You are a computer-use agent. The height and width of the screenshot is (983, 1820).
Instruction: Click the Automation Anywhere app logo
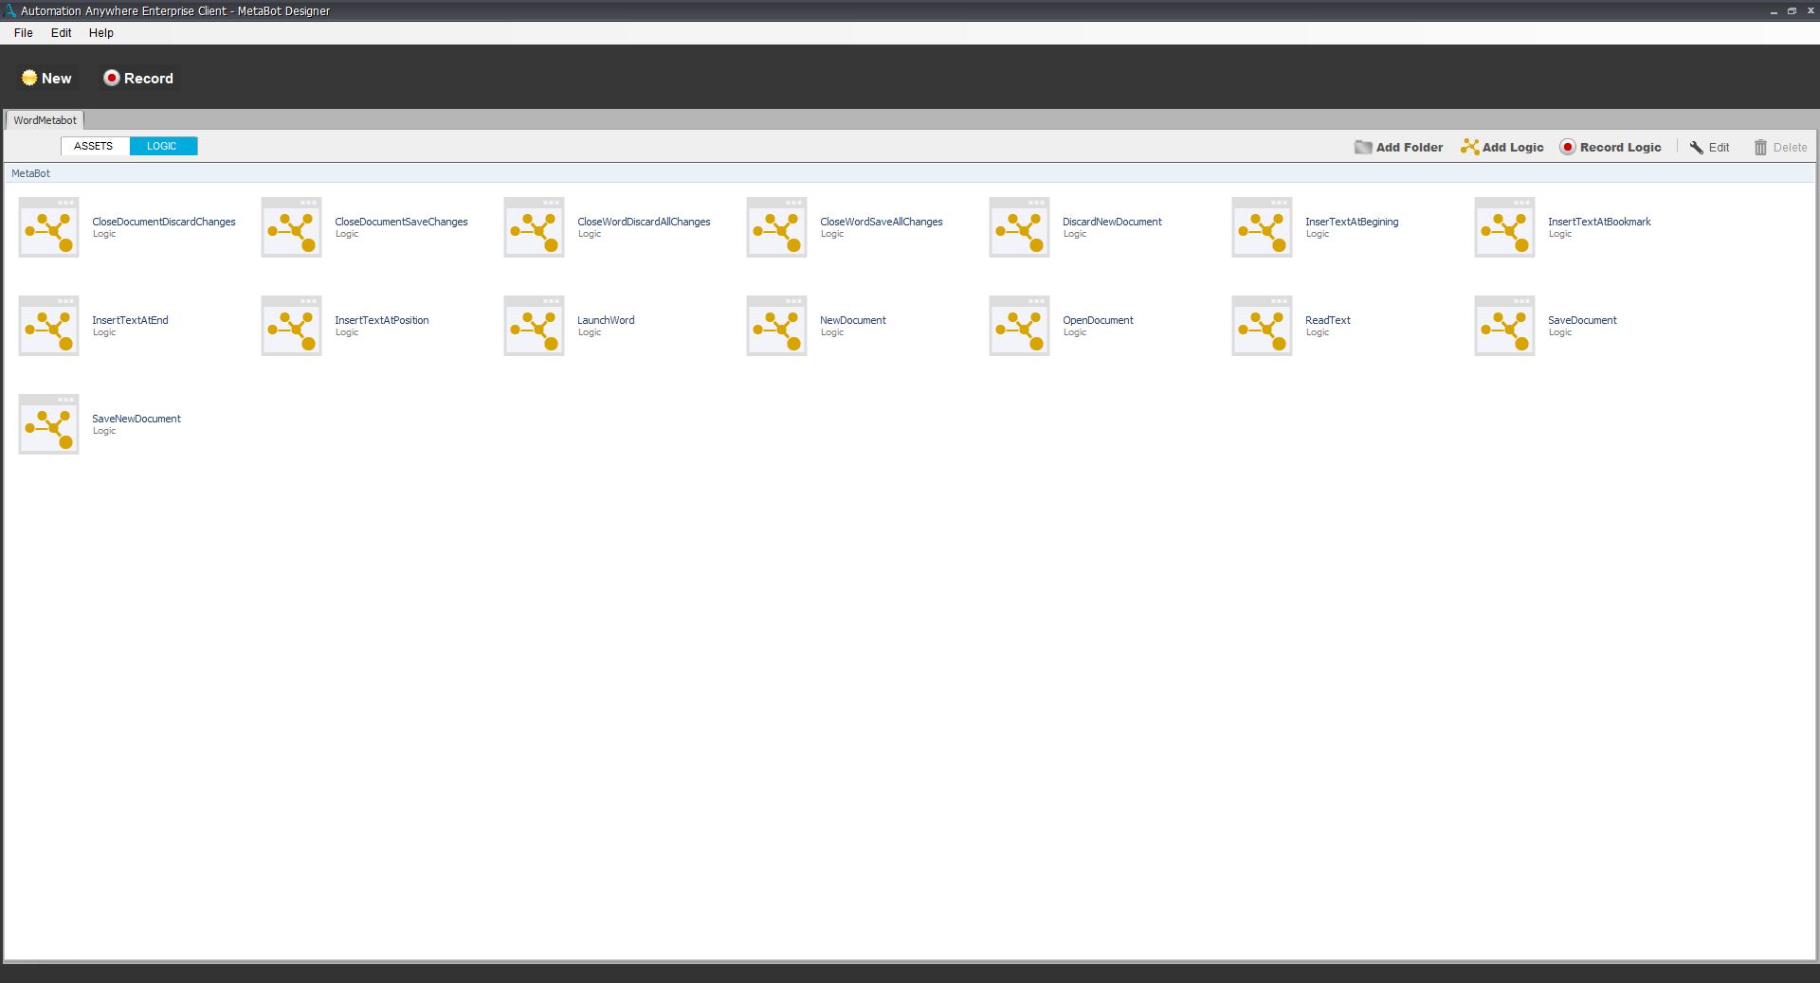[9, 10]
